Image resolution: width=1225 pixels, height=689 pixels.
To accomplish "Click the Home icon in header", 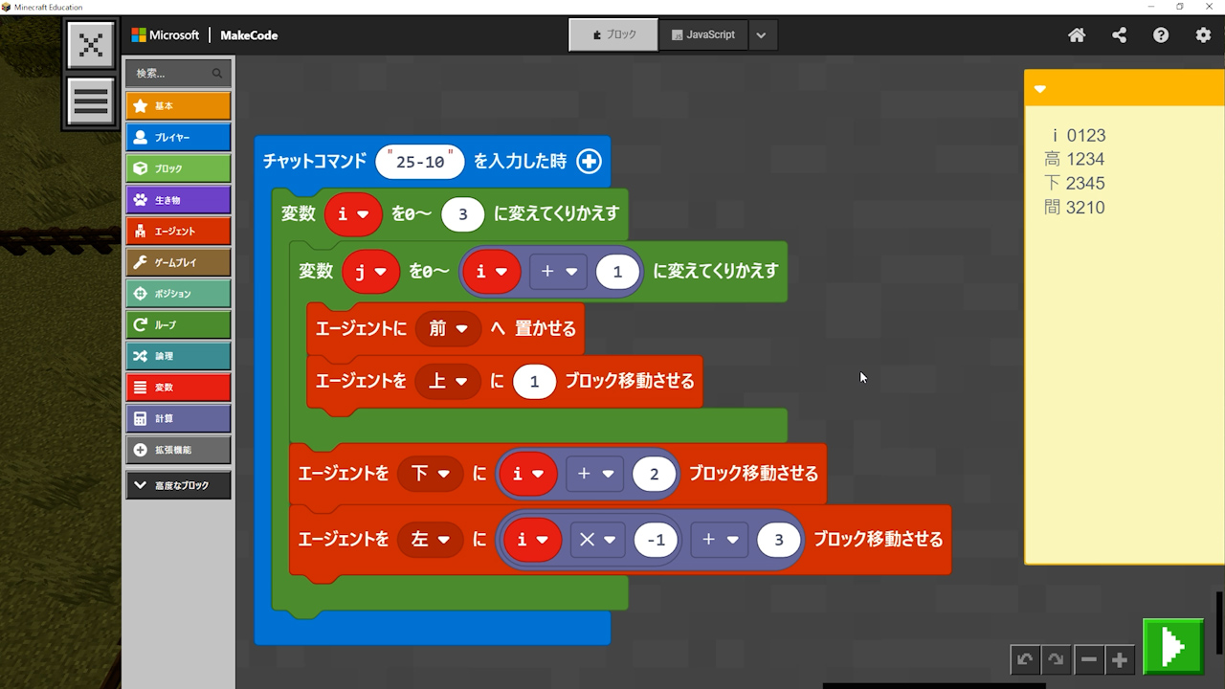I will point(1077,35).
